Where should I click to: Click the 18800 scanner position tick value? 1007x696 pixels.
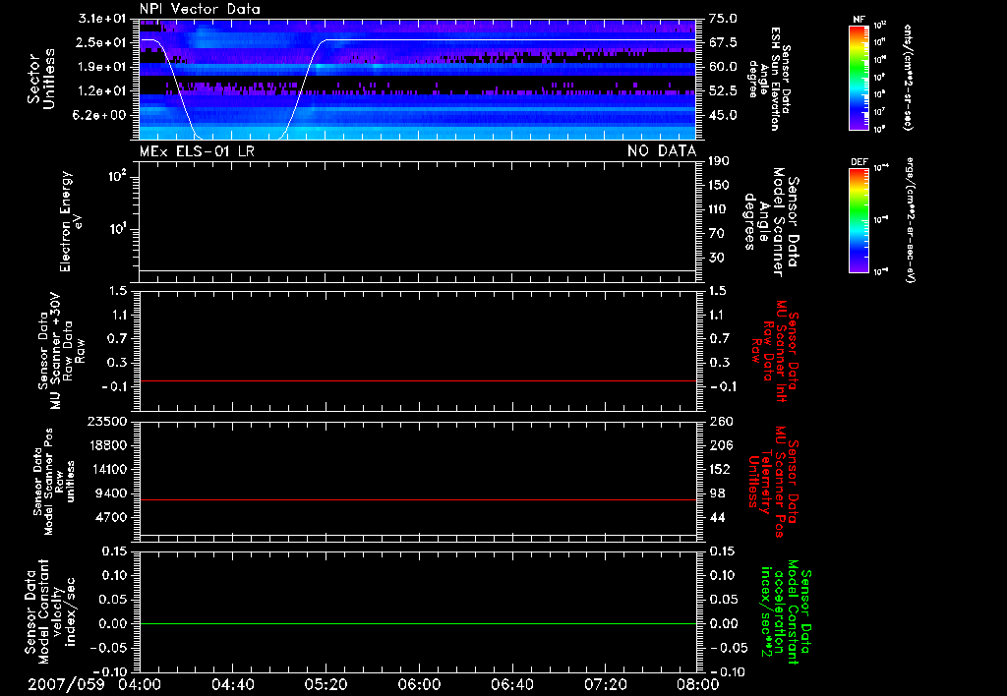(106, 445)
